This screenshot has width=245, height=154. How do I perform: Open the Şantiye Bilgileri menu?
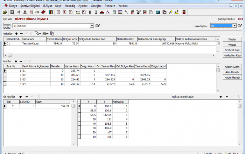point(30,6)
